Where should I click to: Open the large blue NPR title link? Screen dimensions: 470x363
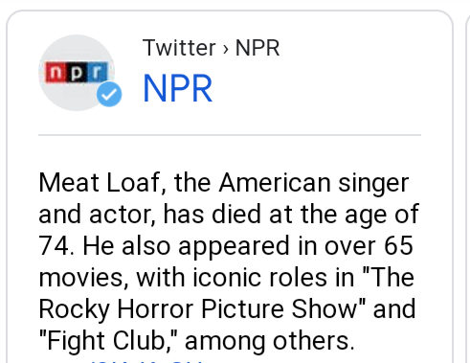coord(178,88)
